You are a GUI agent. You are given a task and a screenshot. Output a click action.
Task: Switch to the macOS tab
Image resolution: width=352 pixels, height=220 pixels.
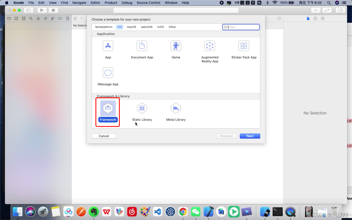point(132,27)
